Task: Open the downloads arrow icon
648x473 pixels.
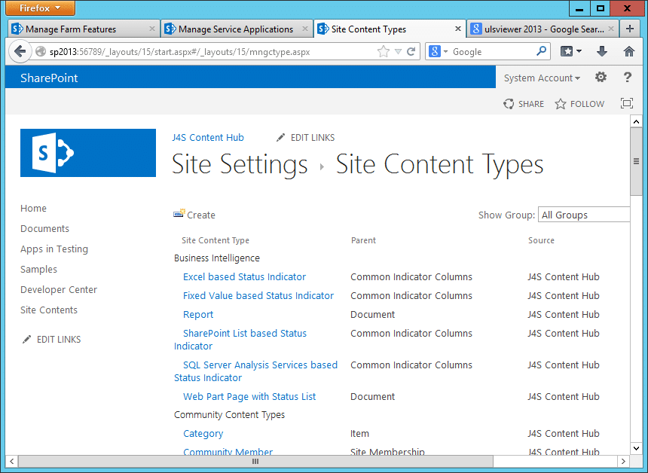Action: point(602,52)
